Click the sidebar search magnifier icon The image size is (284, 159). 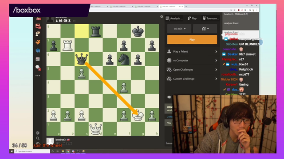(x=38, y=138)
